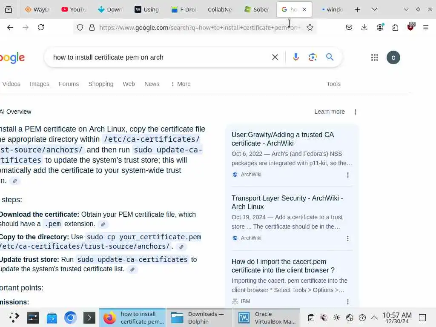Image resolution: width=436 pixels, height=327 pixels.
Task: Open import cacert.pem IBM link
Action: point(283,266)
